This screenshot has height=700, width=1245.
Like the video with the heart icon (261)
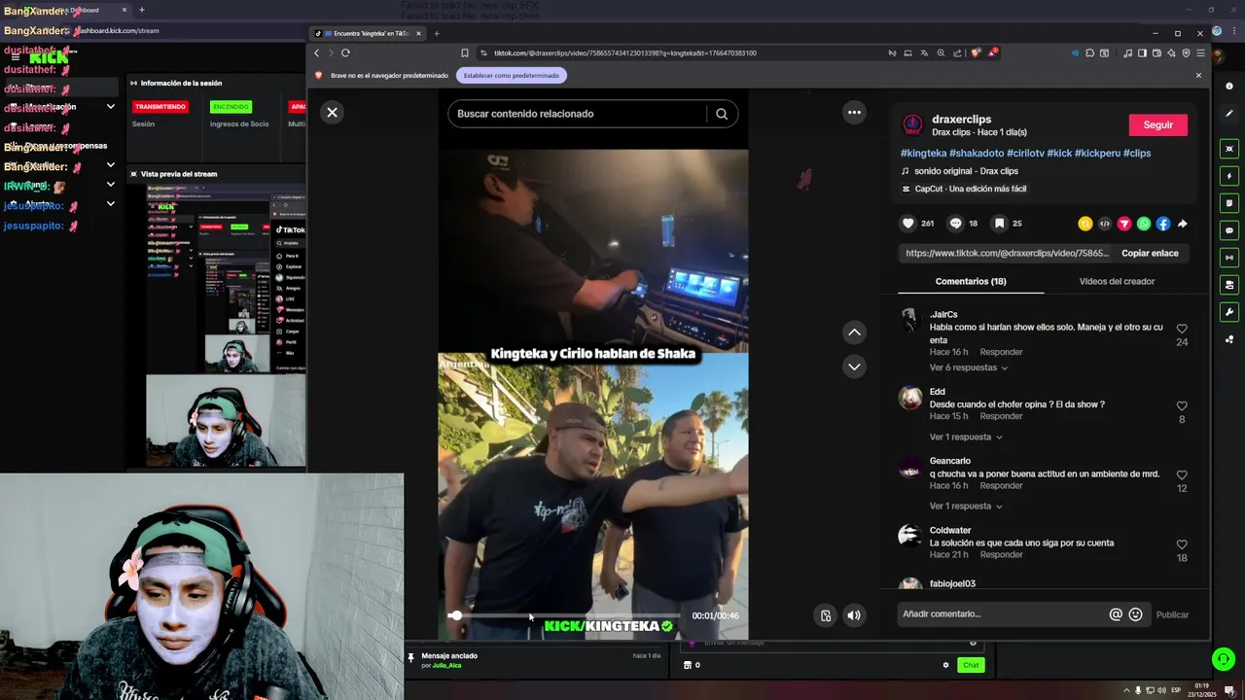tap(908, 224)
